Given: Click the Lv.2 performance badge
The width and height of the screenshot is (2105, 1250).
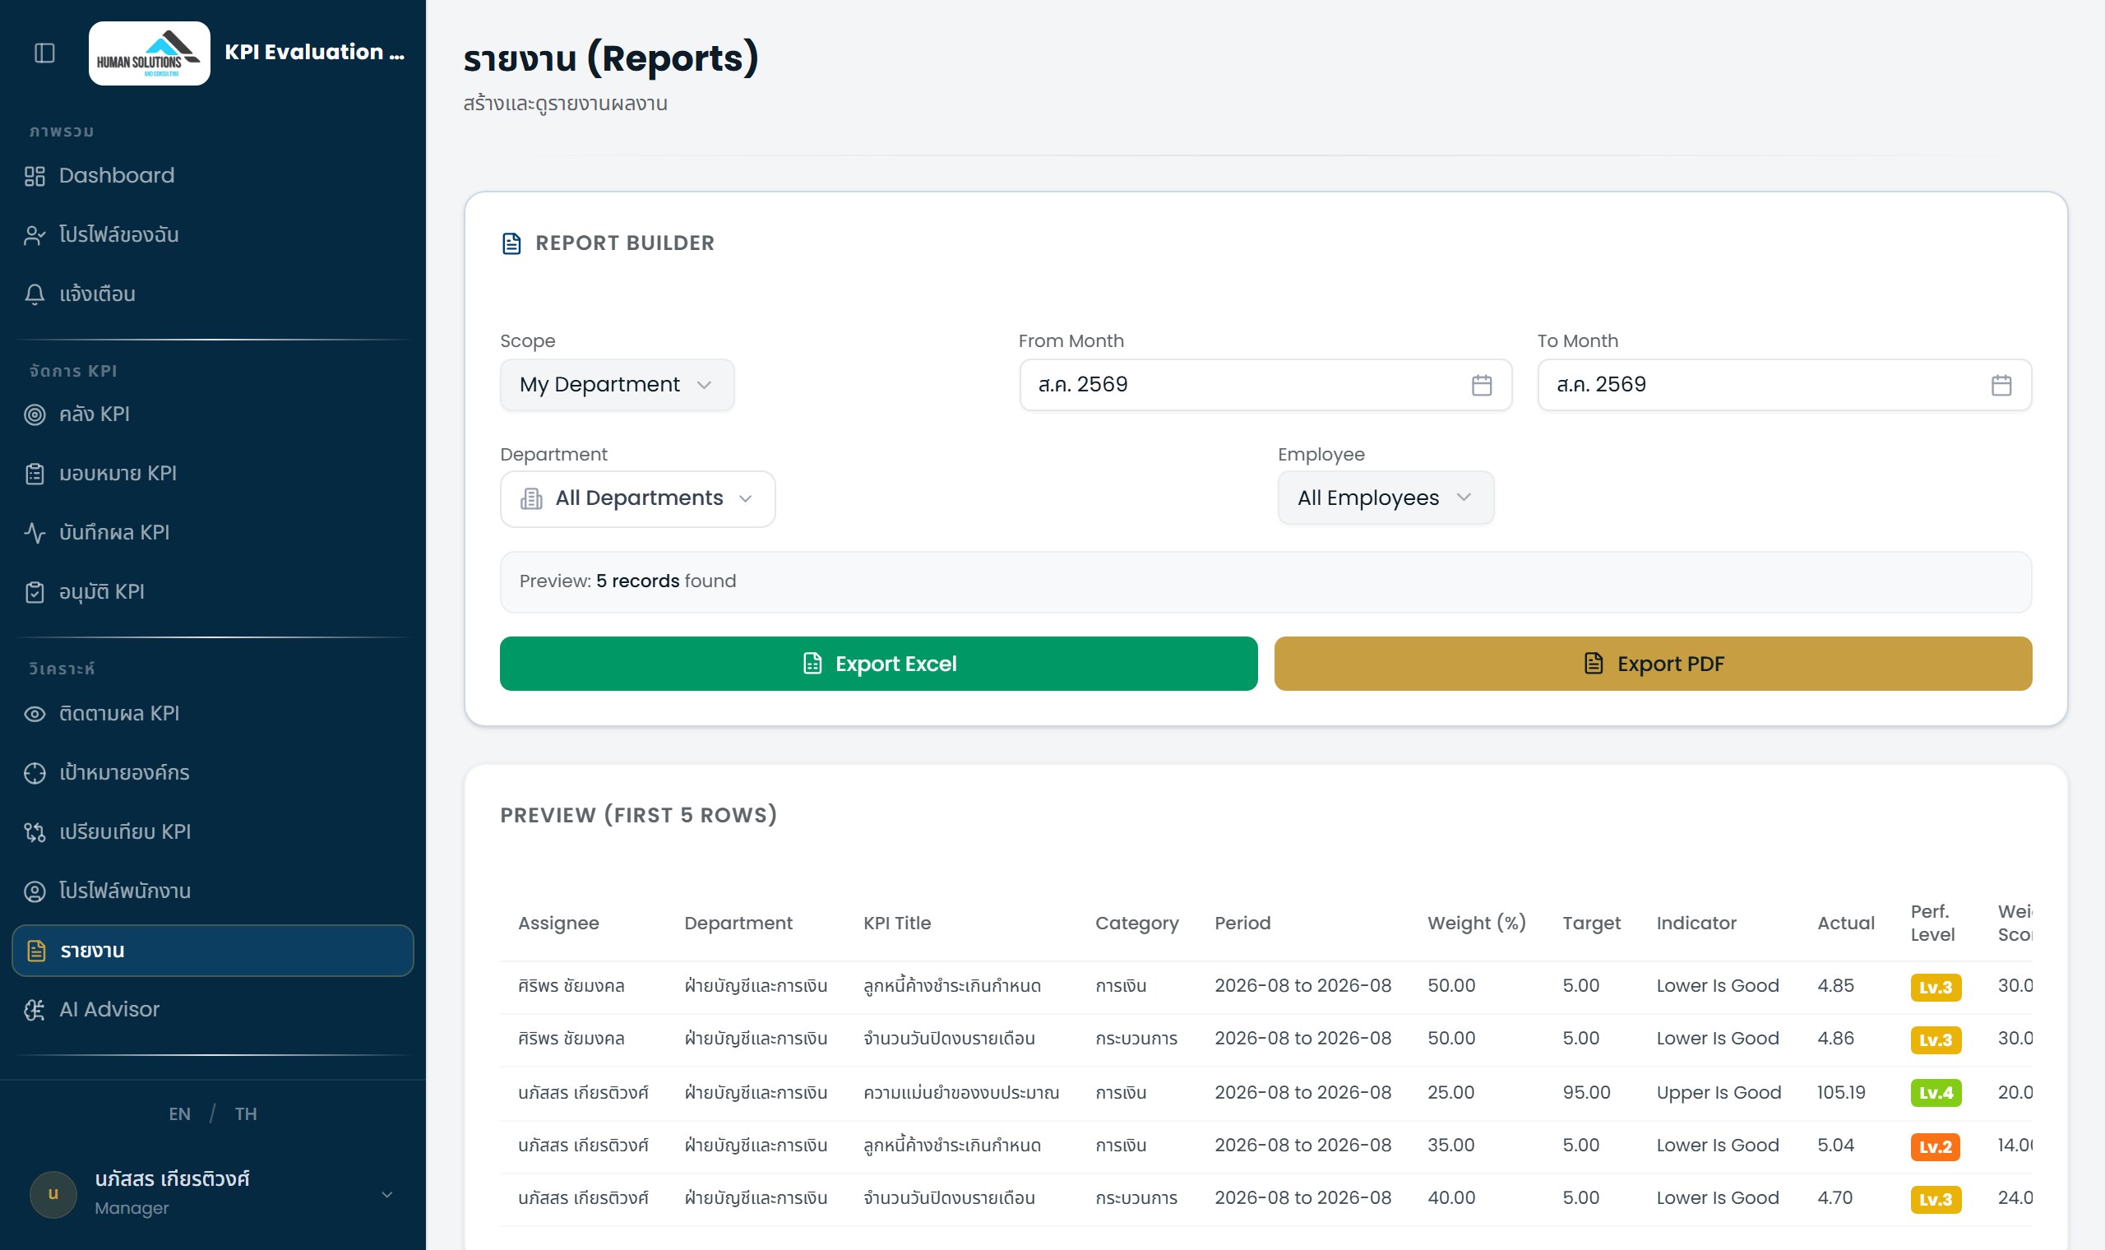Looking at the screenshot, I should (x=1935, y=1146).
